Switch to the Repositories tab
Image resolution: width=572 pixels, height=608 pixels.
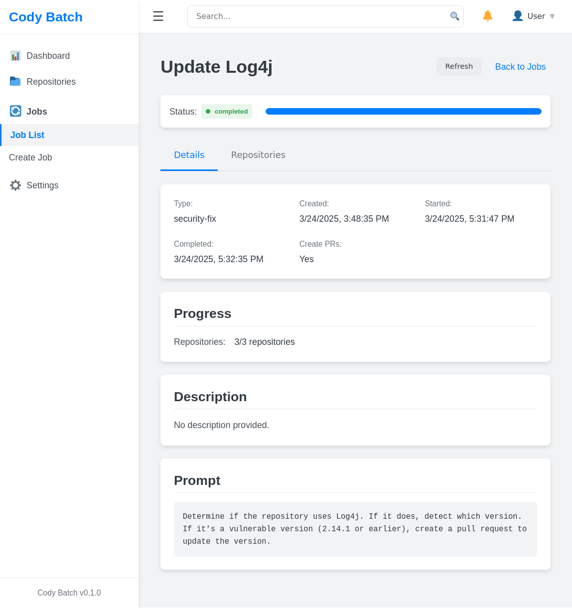click(258, 155)
